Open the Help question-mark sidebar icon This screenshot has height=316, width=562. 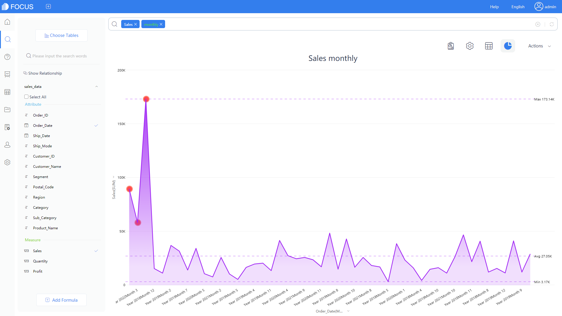(x=7, y=57)
